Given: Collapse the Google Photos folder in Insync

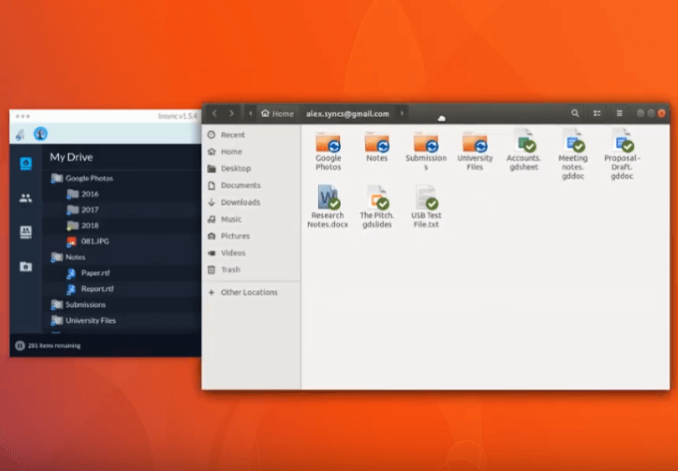Looking at the screenshot, I should point(57,178).
